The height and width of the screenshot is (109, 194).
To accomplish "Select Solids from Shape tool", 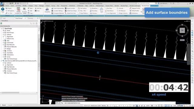I will coord(71,11).
